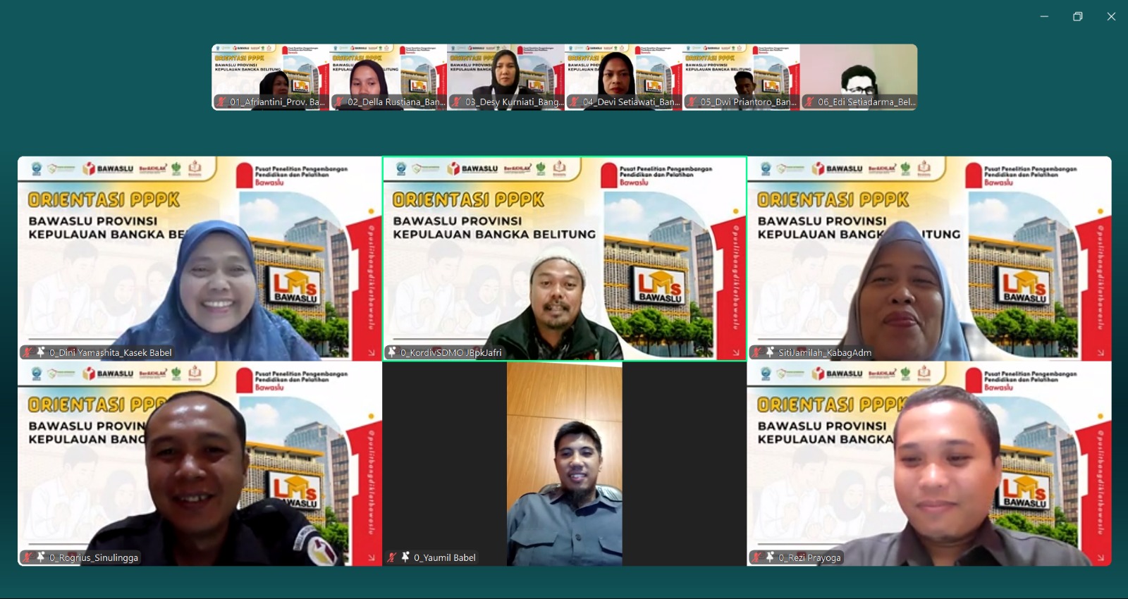Click pin icon beside 0_Rogrius_Sinulingga
The height and width of the screenshot is (599, 1128).
[41, 557]
